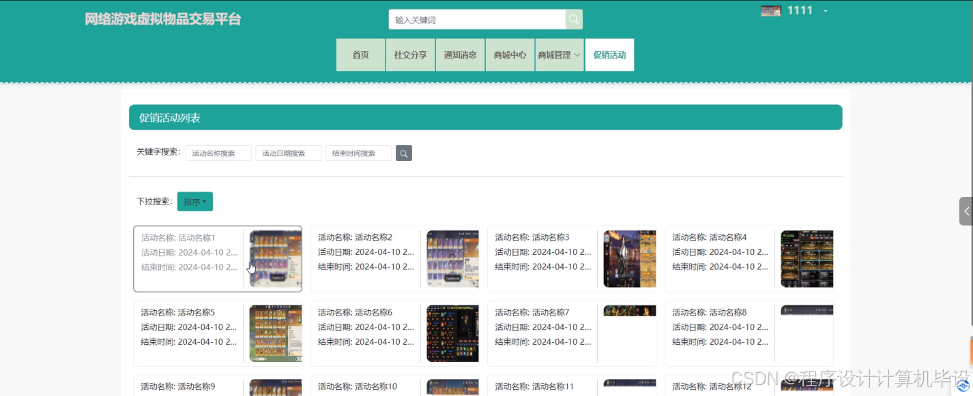The width and height of the screenshot is (973, 396).
Task: Click the 结束时间搜索 input field
Action: pyautogui.click(x=358, y=153)
